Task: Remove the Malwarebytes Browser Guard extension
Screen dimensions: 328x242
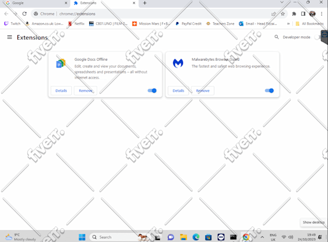Action: pos(202,91)
